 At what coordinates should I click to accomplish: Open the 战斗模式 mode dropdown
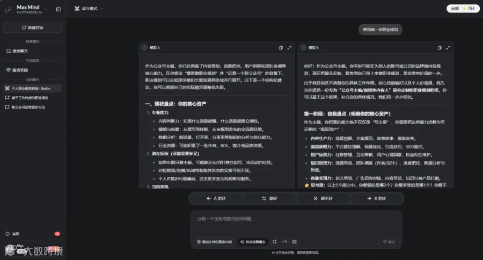[89, 9]
